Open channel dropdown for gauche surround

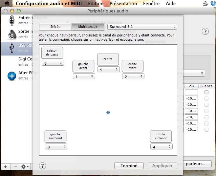[56, 147]
